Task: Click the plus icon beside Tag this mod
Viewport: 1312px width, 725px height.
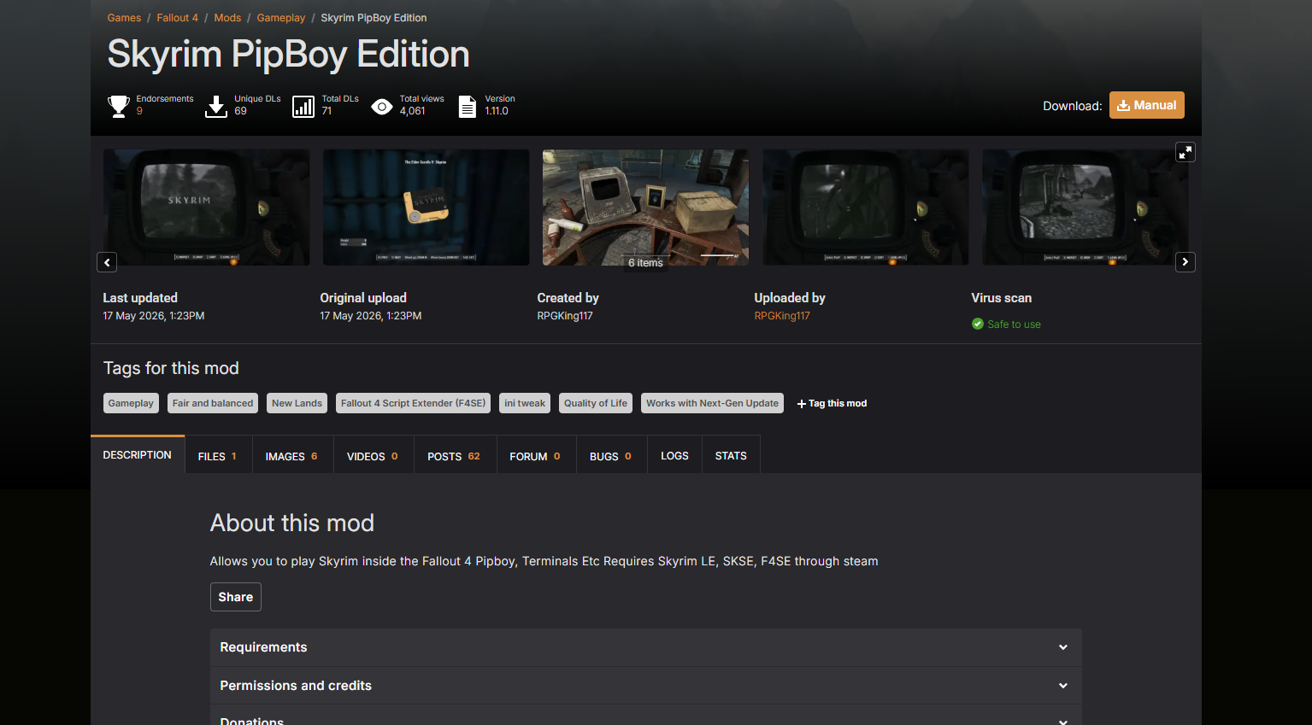Action: pos(802,404)
